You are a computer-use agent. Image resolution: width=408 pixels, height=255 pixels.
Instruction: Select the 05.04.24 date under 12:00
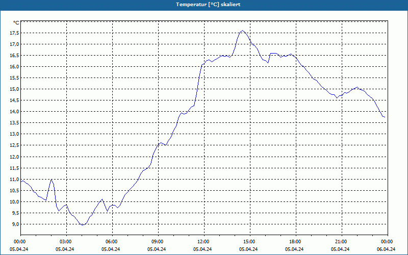point(202,249)
